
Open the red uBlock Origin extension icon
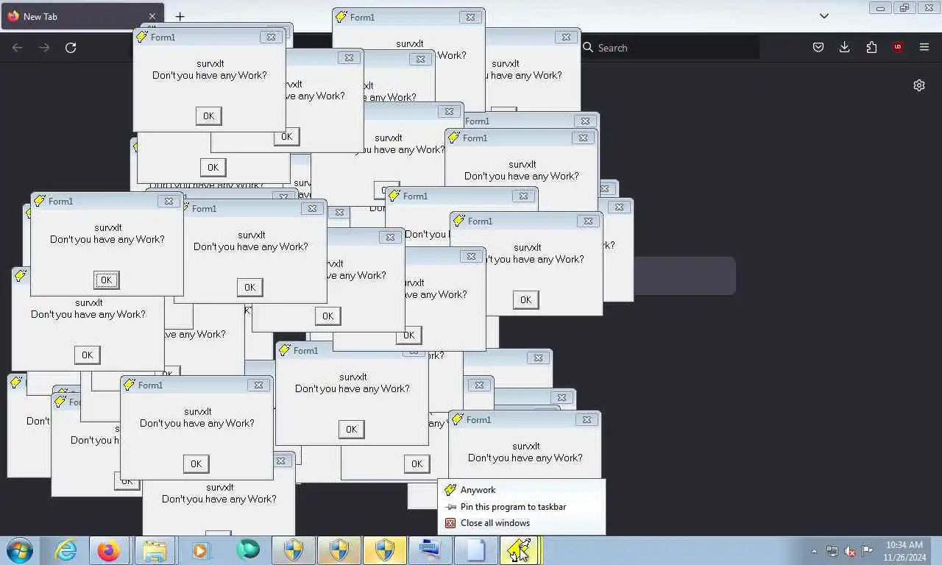click(897, 47)
